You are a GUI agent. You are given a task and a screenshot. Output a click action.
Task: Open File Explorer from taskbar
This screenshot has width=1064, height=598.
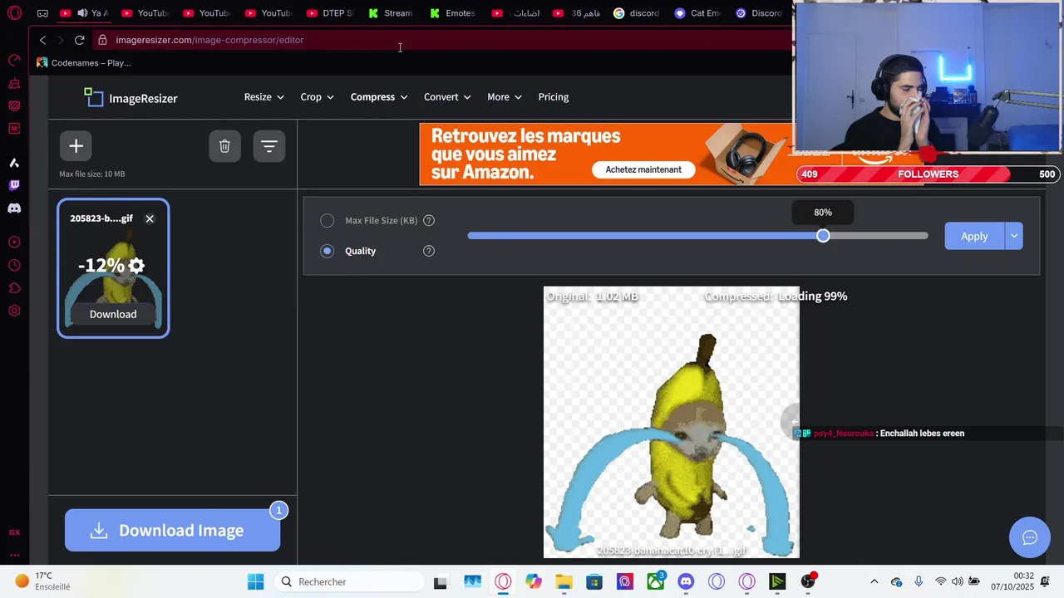(564, 581)
